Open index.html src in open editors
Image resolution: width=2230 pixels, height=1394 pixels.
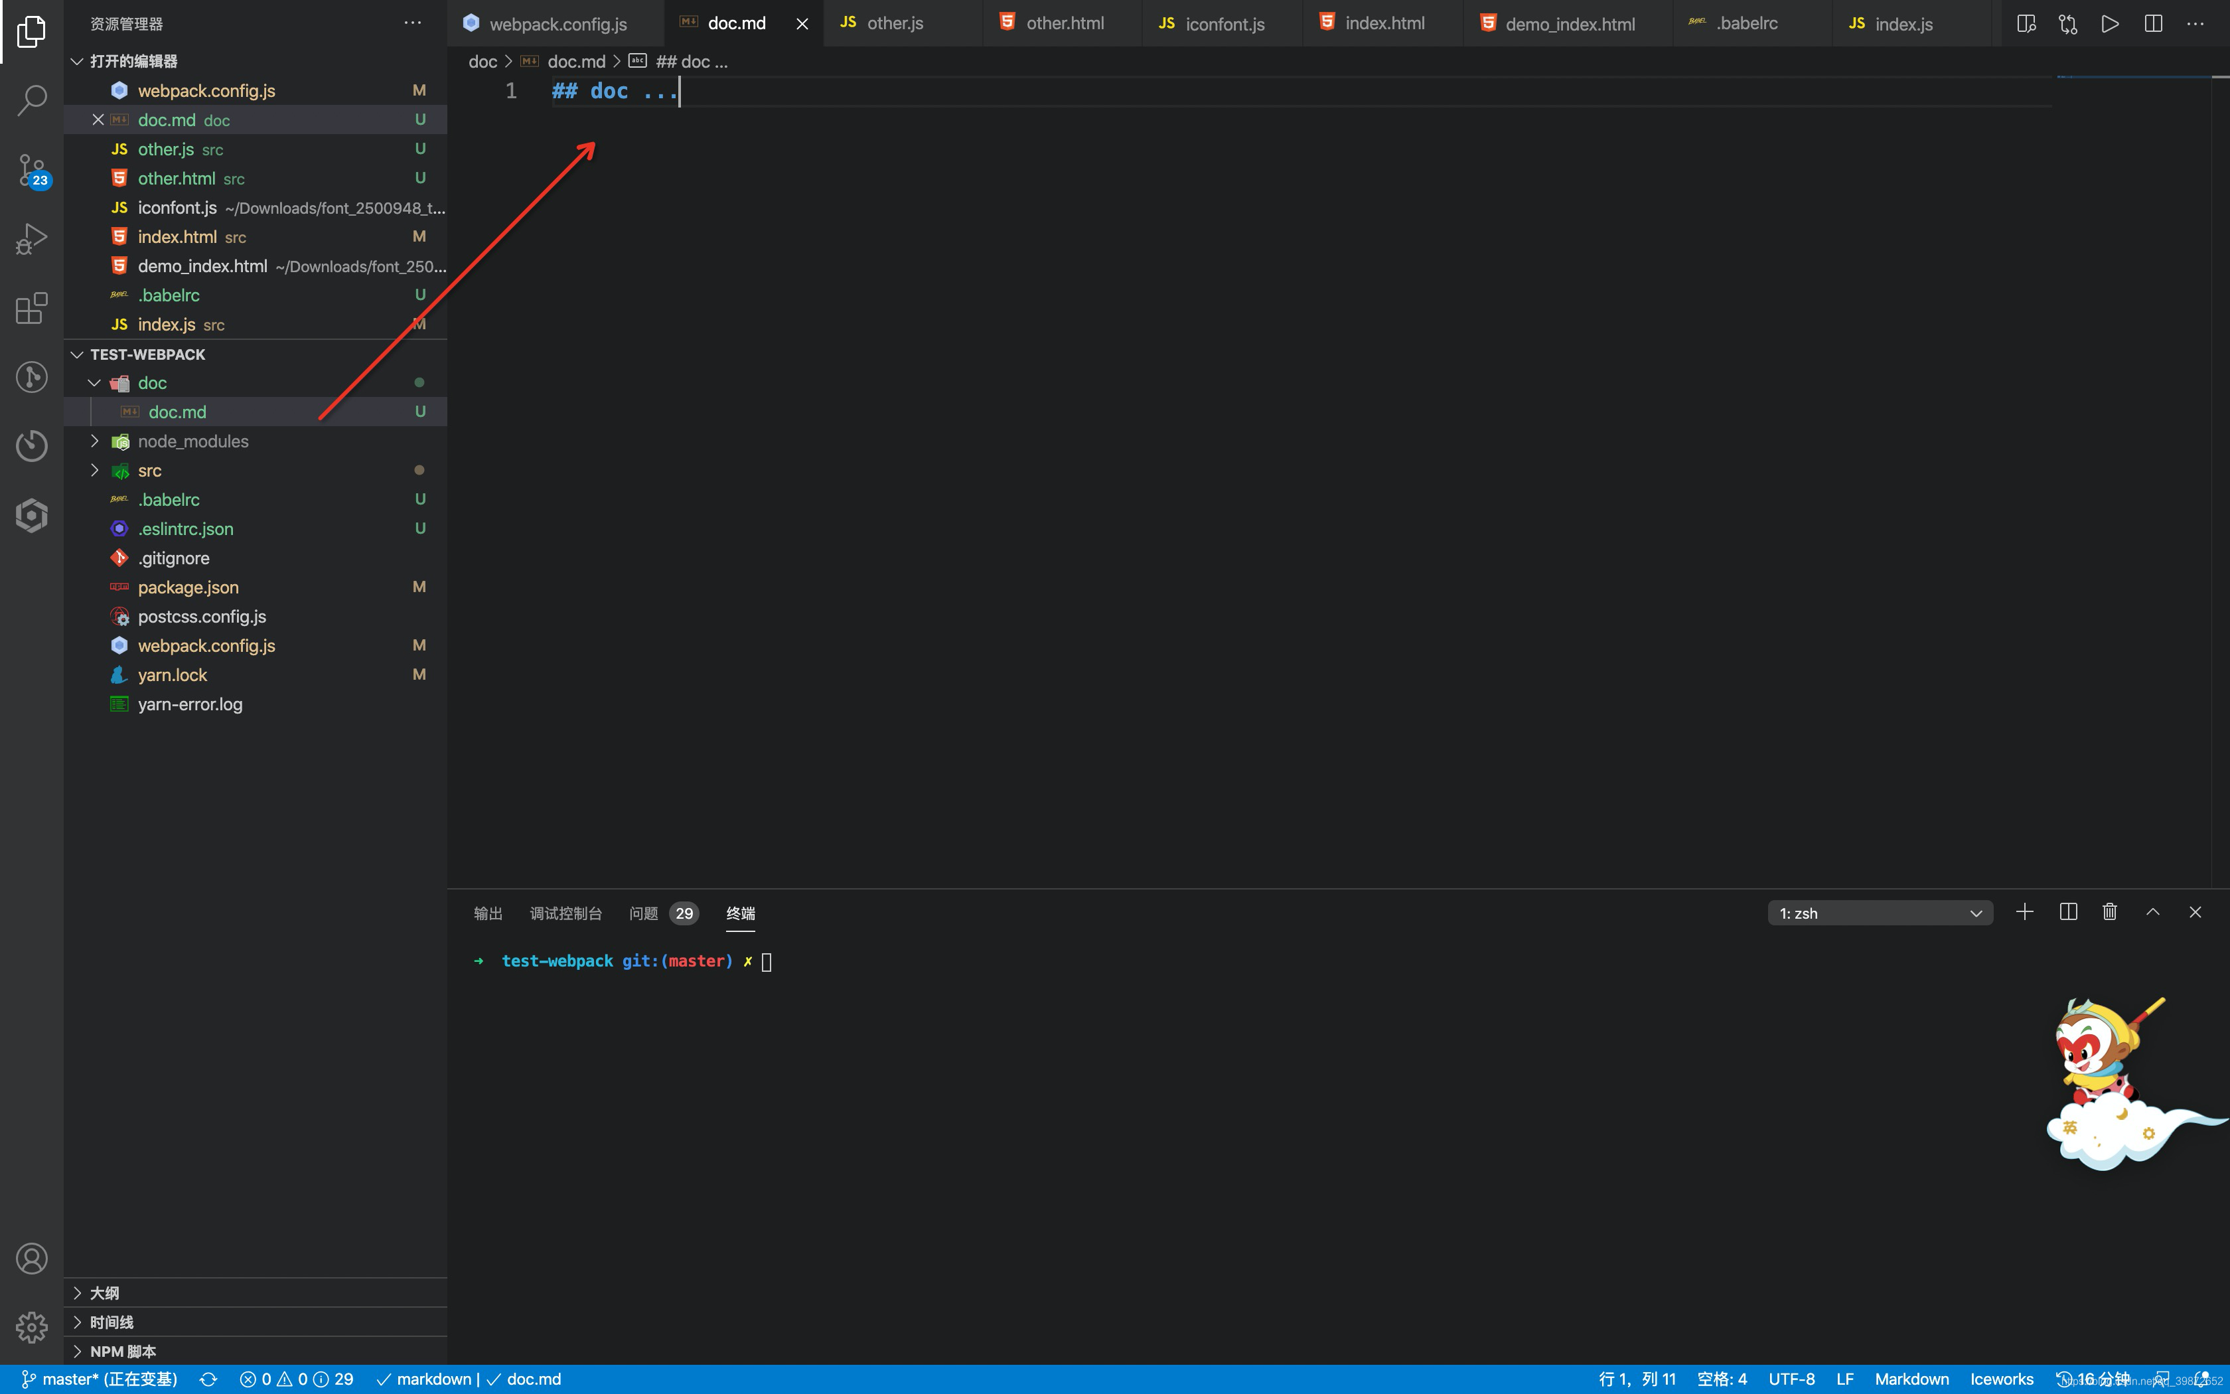tap(256, 237)
